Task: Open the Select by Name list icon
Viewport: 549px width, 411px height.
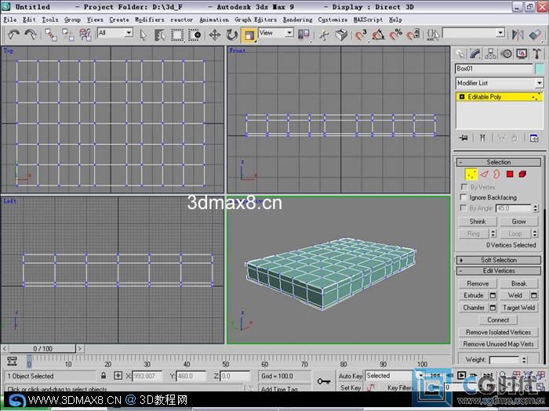Action: [160, 34]
